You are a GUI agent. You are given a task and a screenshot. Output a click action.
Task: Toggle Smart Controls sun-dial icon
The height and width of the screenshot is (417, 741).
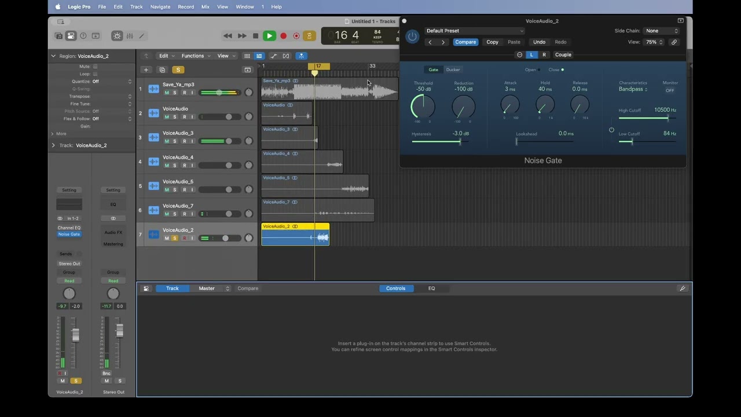click(x=117, y=36)
